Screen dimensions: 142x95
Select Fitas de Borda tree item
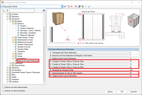20,65
